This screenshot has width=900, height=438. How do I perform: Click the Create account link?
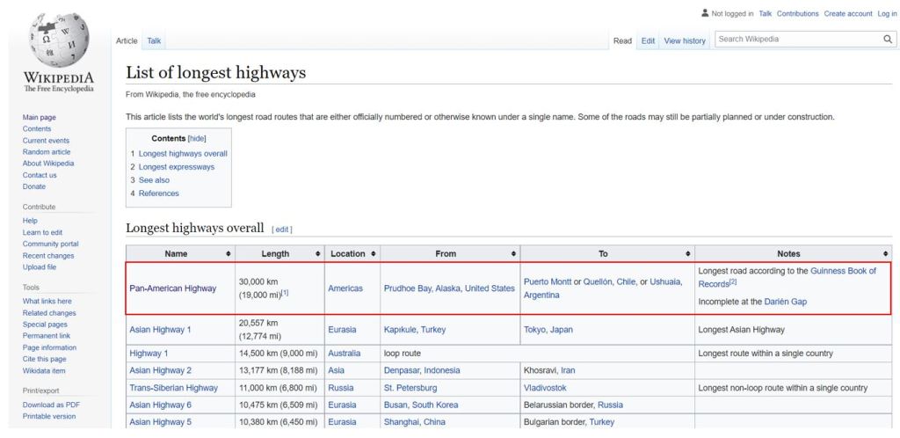pos(847,13)
